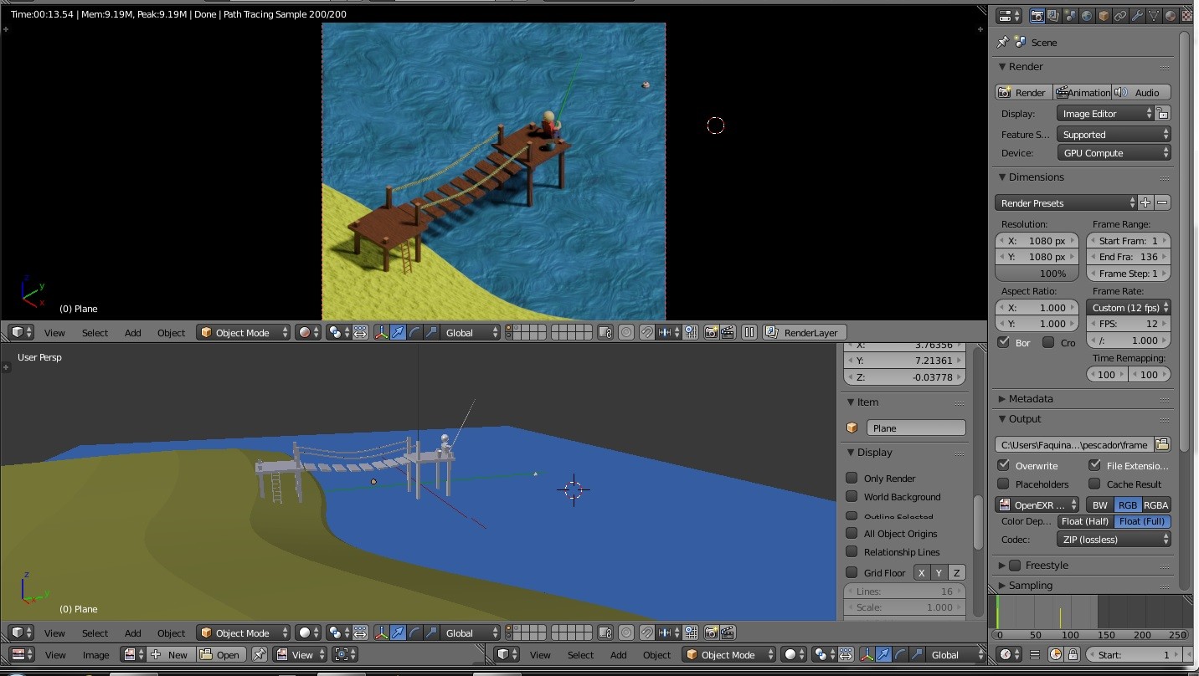Toggle the 3D manipulator axes icon in the upper viewport header
The image size is (1199, 676).
(382, 332)
